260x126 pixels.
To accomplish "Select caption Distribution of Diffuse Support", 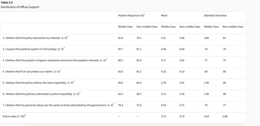I will [x=20, y=7].
